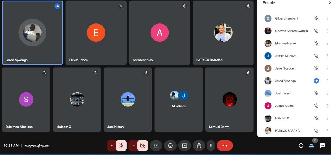The width and height of the screenshot is (331, 155).
Task: Toggle your microphone in the bottom toolbar
Action: [x=121, y=145]
